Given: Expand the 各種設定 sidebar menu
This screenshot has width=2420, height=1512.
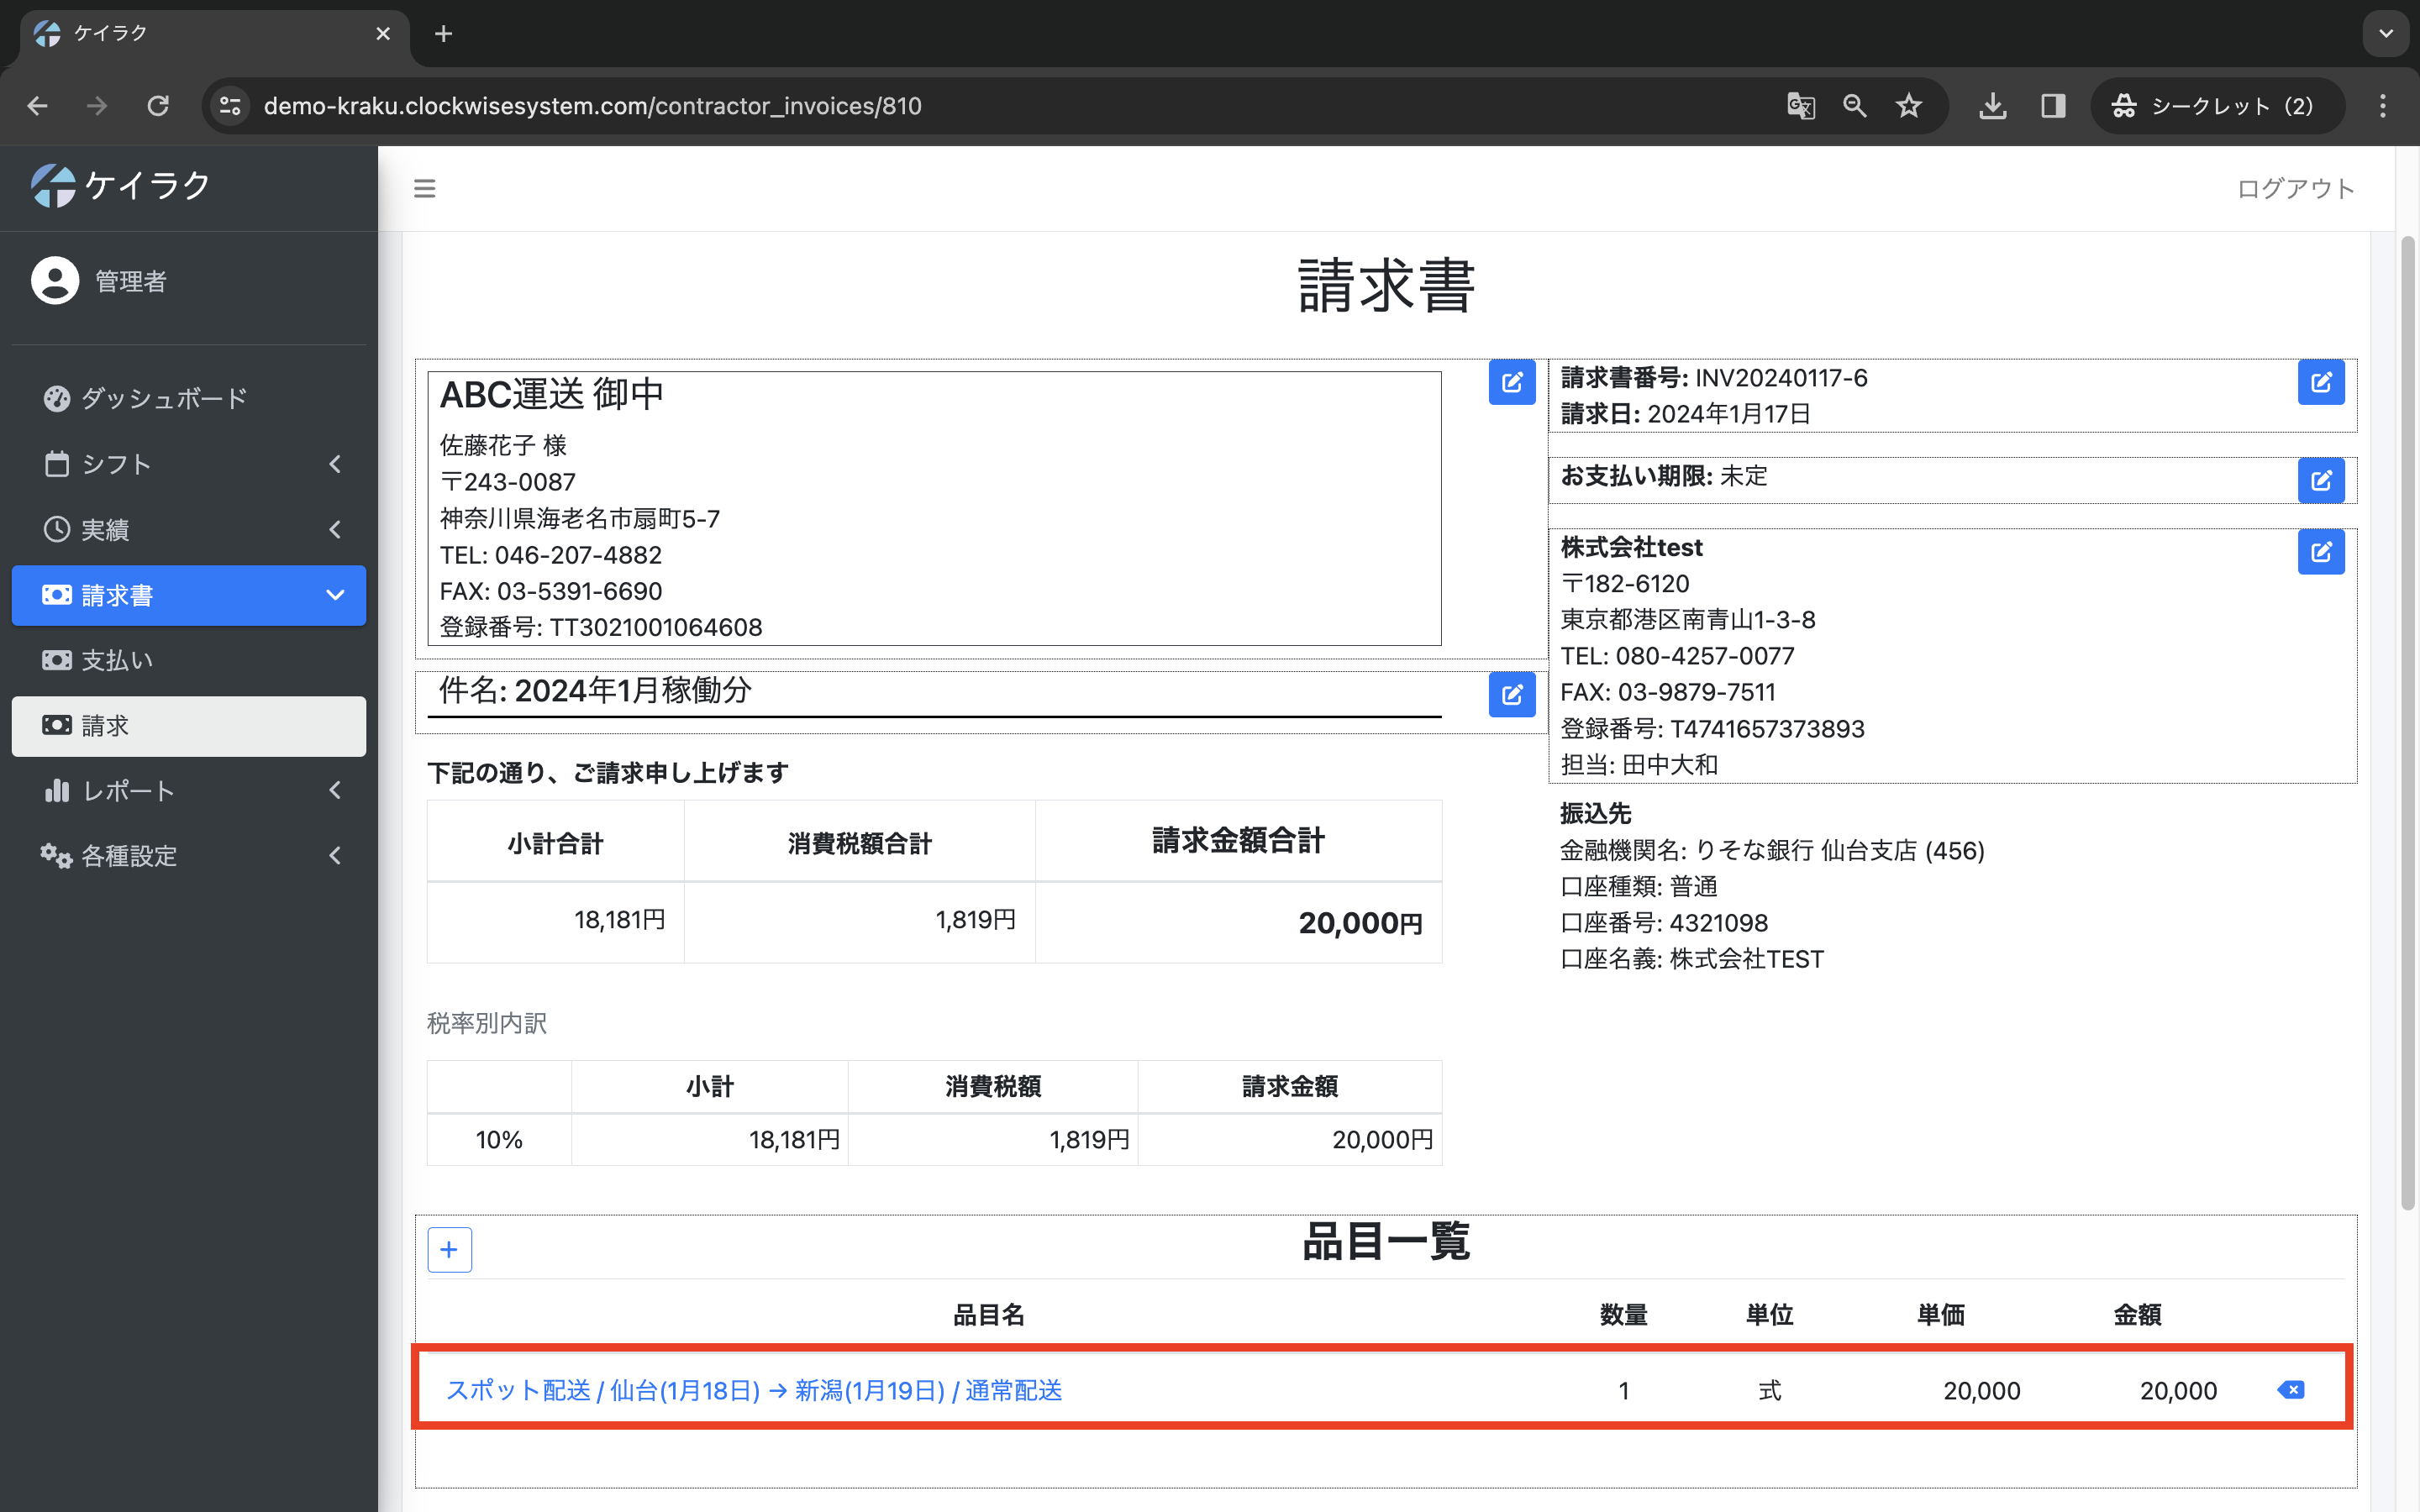Looking at the screenshot, I should click(189, 856).
